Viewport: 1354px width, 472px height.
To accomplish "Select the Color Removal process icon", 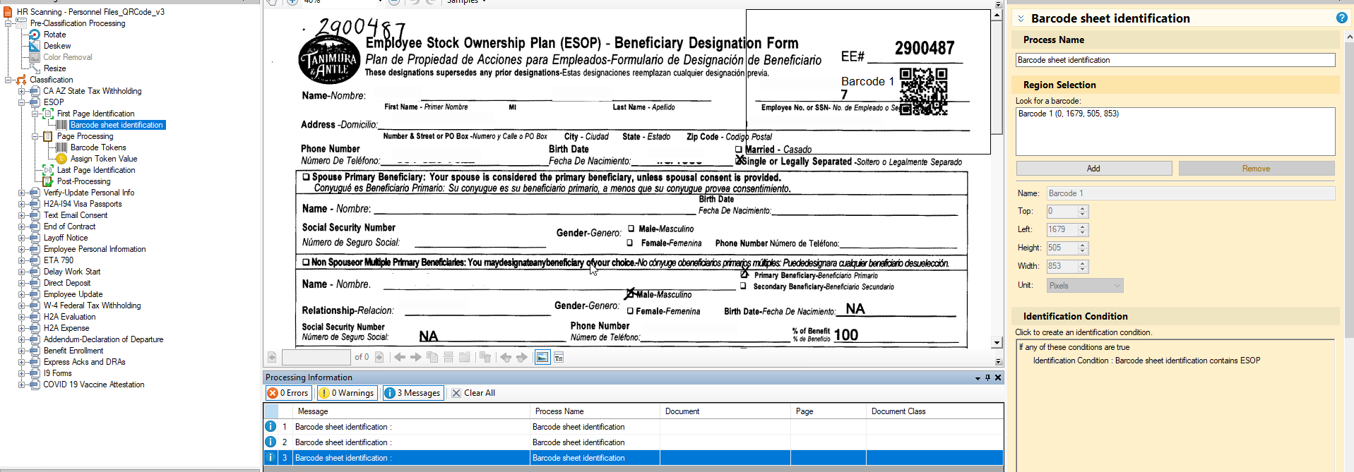I will [35, 57].
